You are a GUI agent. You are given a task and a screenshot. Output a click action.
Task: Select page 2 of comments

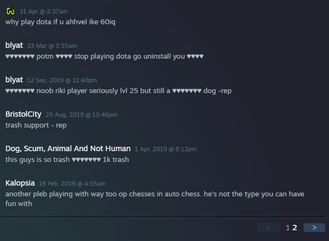[x=295, y=228]
